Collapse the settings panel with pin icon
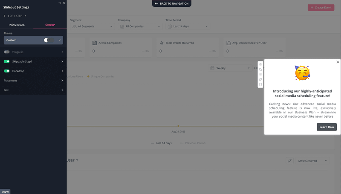341x194 pixels. [x=60, y=3]
